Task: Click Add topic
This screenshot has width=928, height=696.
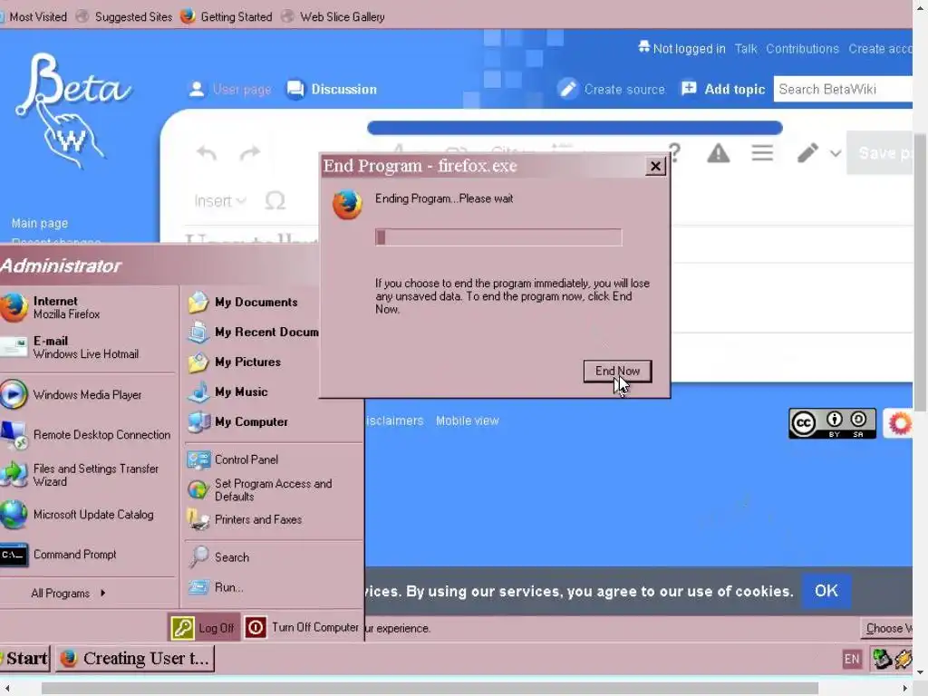Action: (722, 90)
